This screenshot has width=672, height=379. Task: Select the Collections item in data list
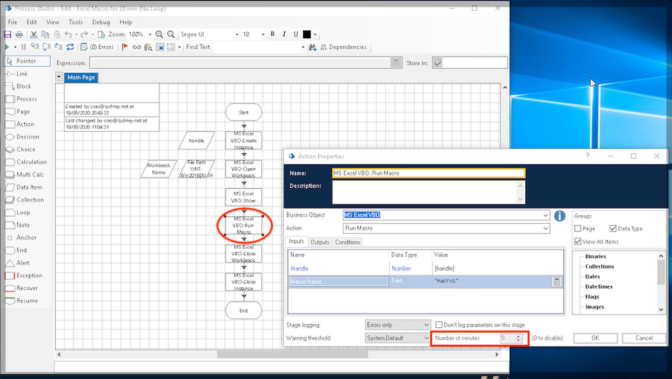(599, 267)
